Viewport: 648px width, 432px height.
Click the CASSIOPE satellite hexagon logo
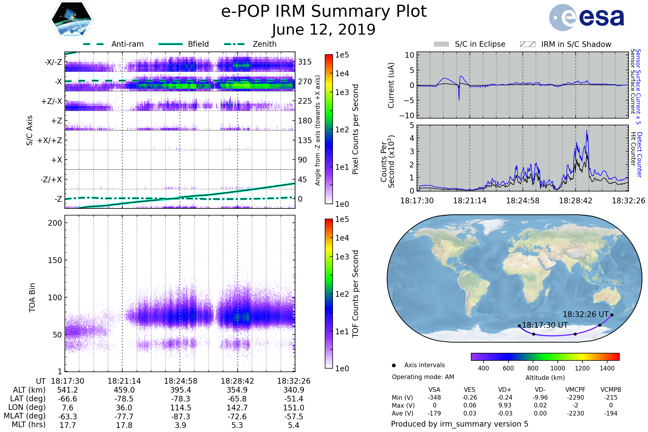point(72,20)
